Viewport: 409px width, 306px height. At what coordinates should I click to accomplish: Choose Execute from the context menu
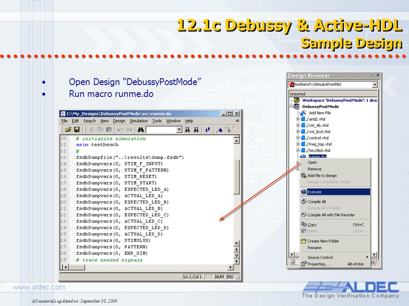pos(335,192)
